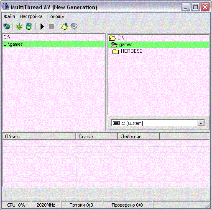The height and width of the screenshot is (210, 212).
Task: Click the globe icon in toolbar
Action: [7, 26]
